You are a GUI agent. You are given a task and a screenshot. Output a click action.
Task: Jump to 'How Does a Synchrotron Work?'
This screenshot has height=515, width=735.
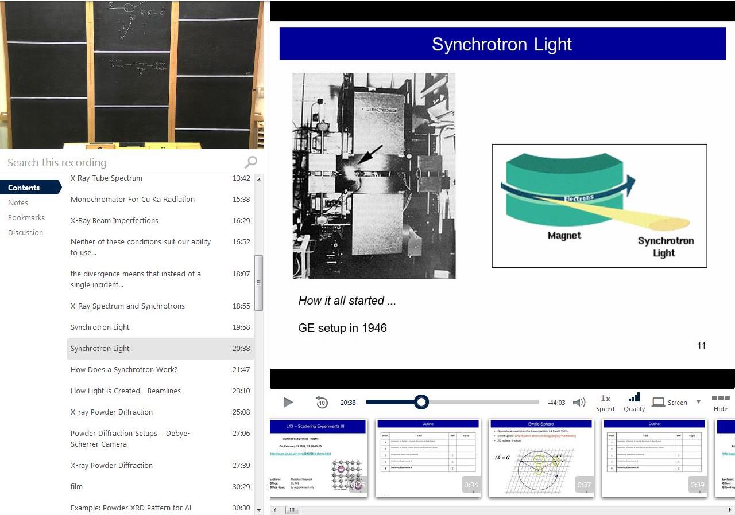(x=123, y=369)
